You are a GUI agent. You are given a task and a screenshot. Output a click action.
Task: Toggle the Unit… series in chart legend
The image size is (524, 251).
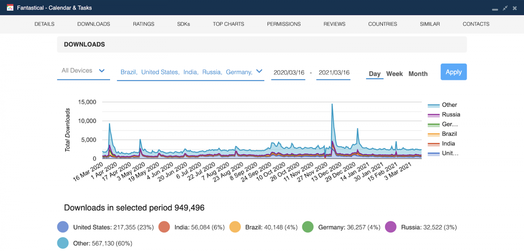coord(444,153)
